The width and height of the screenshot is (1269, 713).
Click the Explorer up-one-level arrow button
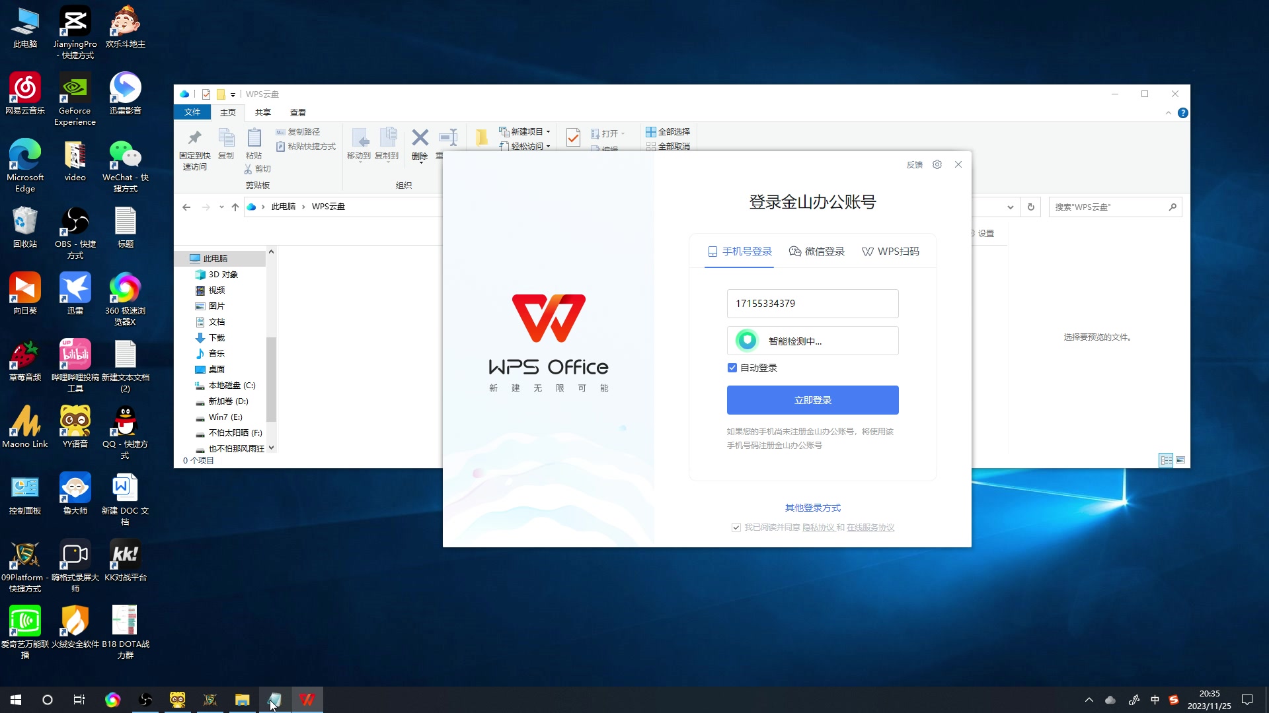pyautogui.click(x=235, y=207)
